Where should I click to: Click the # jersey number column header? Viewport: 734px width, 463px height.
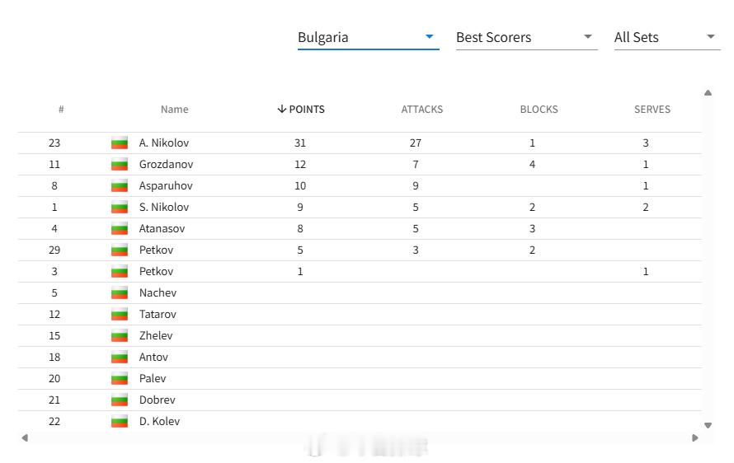[x=61, y=110]
